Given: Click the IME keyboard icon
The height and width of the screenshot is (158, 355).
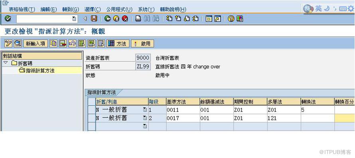Looking at the screenshot, I should (343, 9).
